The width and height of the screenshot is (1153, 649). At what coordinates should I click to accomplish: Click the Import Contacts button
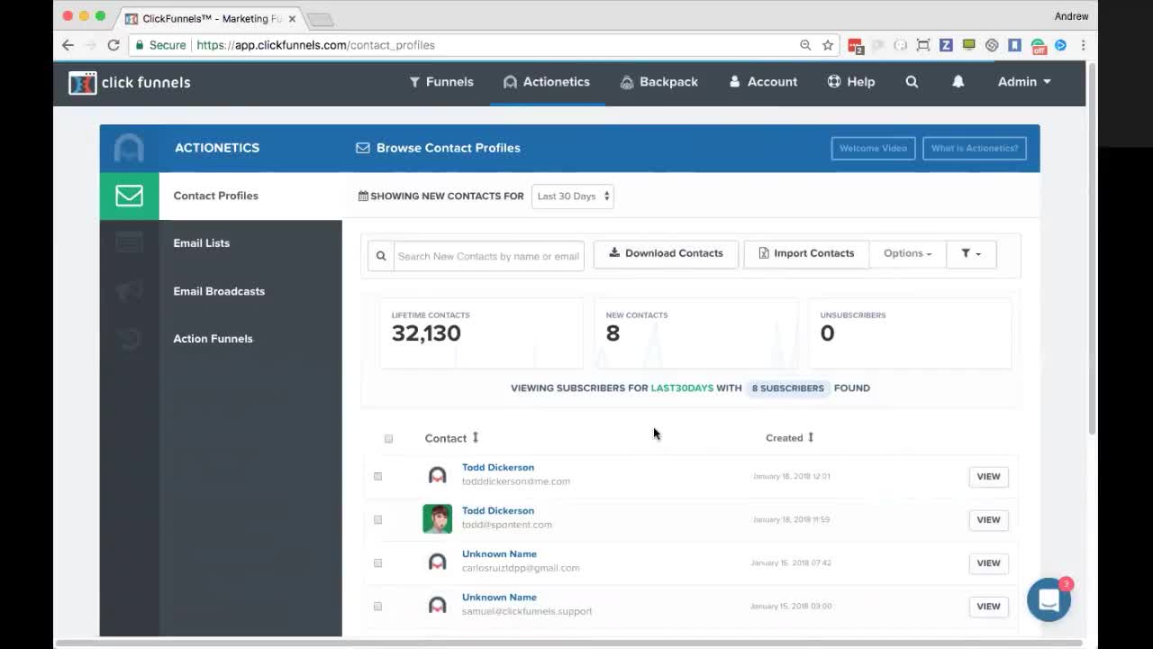(806, 253)
